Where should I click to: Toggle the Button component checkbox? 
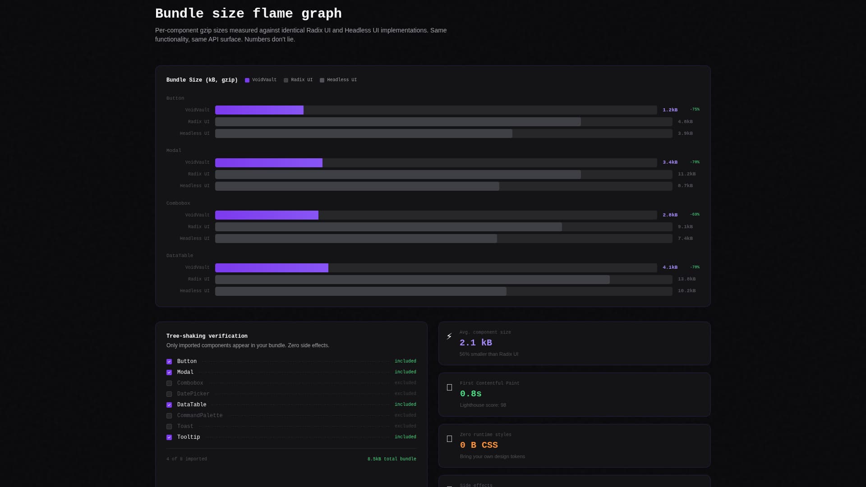click(x=169, y=362)
